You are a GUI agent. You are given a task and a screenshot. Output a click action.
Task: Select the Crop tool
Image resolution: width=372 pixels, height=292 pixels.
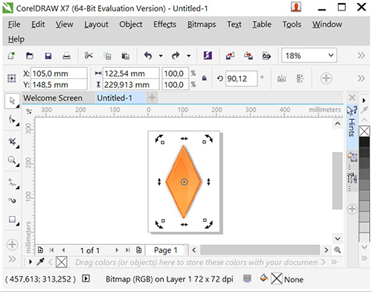[x=12, y=142]
